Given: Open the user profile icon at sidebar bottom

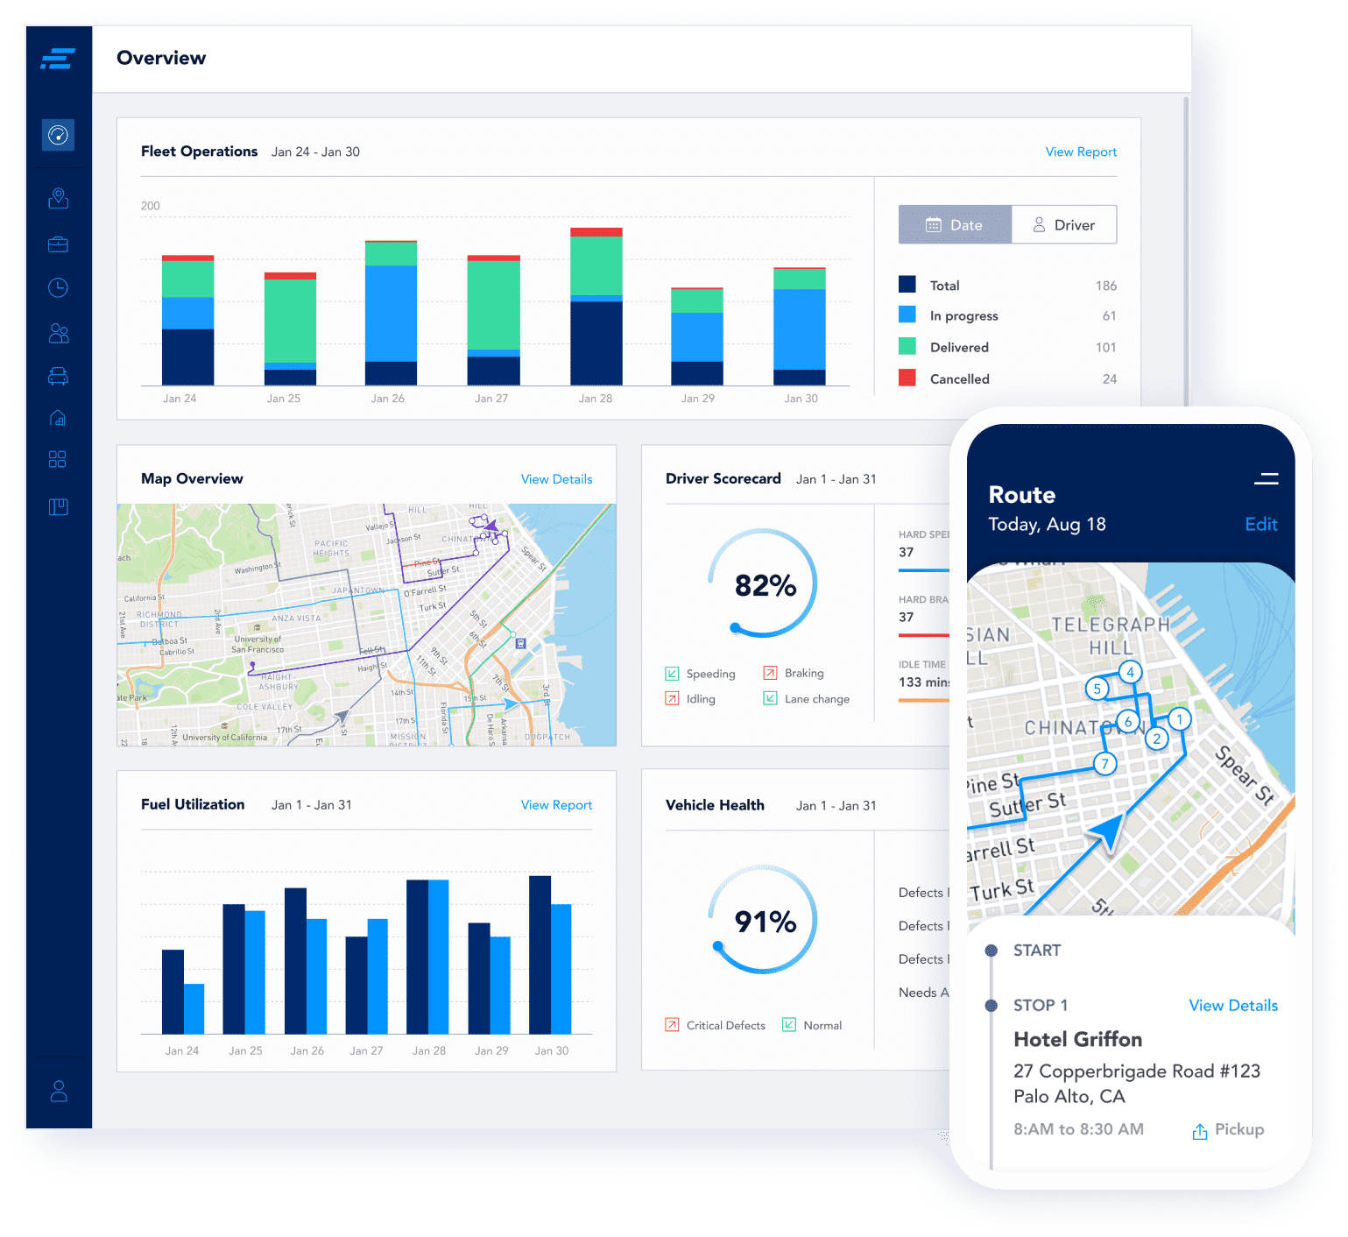Looking at the screenshot, I should click(x=59, y=1091).
